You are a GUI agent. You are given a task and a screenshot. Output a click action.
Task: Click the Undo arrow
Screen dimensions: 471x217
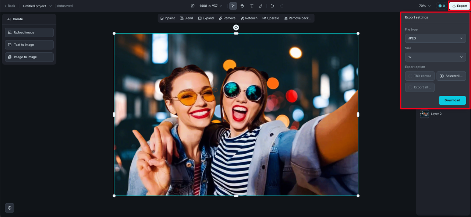(272, 6)
